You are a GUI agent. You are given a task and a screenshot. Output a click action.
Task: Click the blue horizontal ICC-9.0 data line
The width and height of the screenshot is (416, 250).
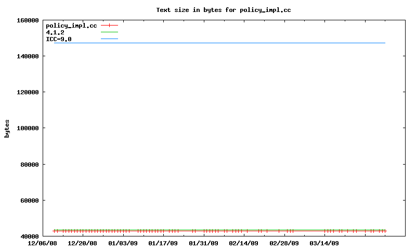[x=218, y=43]
